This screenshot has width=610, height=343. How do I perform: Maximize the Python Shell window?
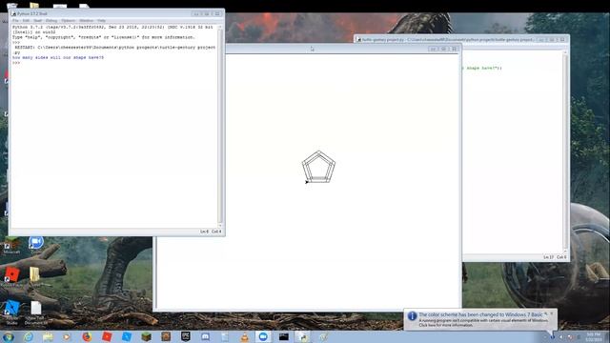click(x=207, y=13)
